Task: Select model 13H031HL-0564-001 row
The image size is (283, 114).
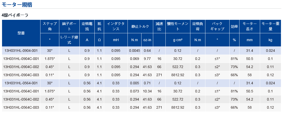Action: pyautogui.click(x=142, y=83)
